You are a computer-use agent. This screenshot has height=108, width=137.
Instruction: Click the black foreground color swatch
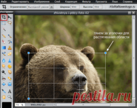pyautogui.click(x=7, y=105)
